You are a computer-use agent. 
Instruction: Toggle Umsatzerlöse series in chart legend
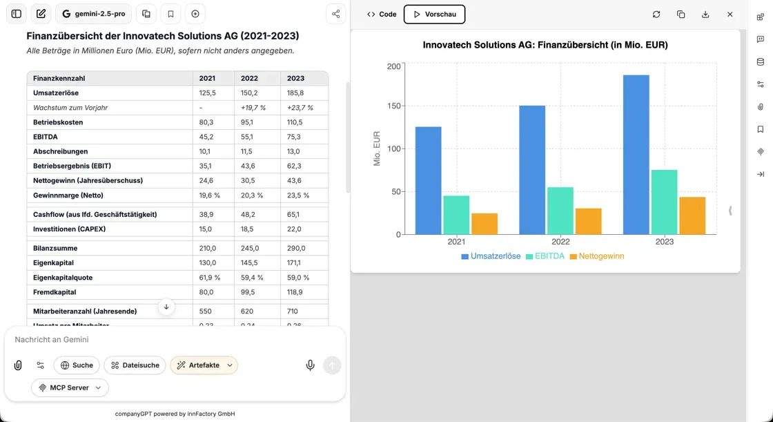click(x=491, y=256)
